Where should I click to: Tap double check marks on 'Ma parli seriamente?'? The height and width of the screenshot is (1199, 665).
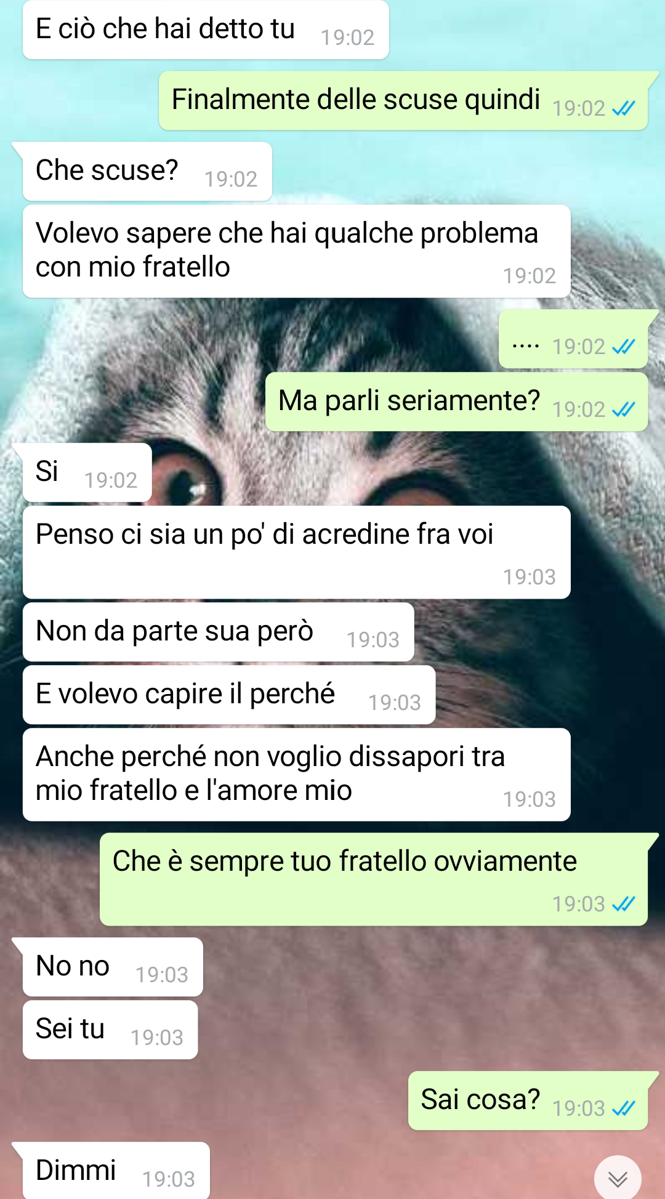(x=623, y=410)
